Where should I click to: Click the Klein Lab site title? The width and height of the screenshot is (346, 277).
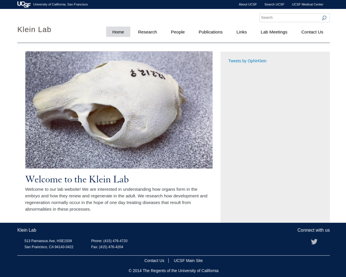click(x=34, y=29)
